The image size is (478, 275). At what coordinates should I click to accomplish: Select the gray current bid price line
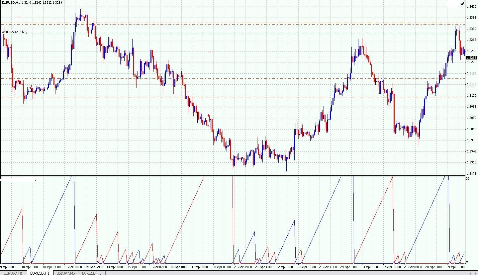tap(233, 58)
